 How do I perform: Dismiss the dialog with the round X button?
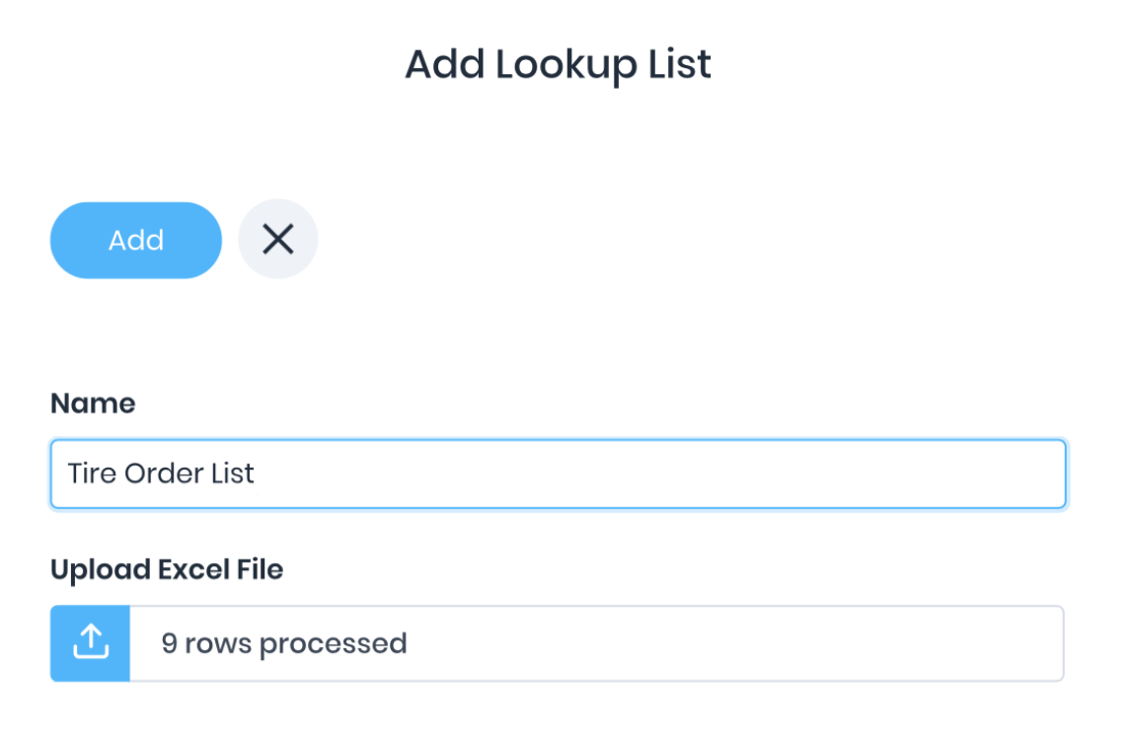(278, 239)
